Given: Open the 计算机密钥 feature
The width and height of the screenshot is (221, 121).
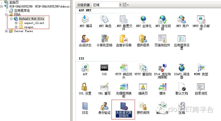Looking at the screenshot, I should pyautogui.click(x=104, y=41).
